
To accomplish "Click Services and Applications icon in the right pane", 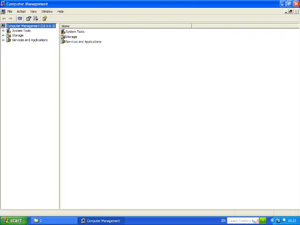I will [63, 42].
